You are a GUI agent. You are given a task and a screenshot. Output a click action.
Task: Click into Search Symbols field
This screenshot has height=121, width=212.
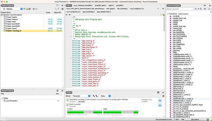180,9
